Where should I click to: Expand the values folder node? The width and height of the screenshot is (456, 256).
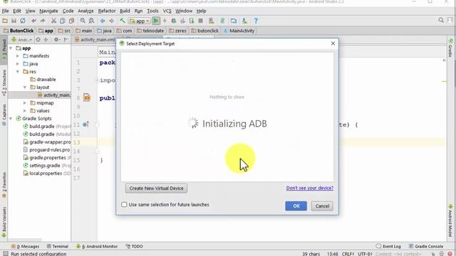[25, 111]
